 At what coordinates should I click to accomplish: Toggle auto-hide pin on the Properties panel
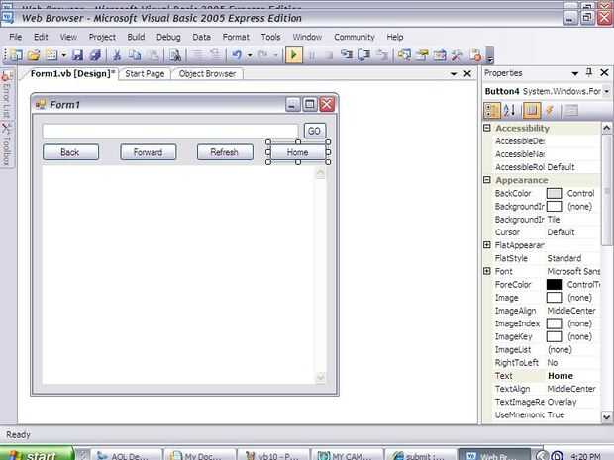pyautogui.click(x=589, y=73)
